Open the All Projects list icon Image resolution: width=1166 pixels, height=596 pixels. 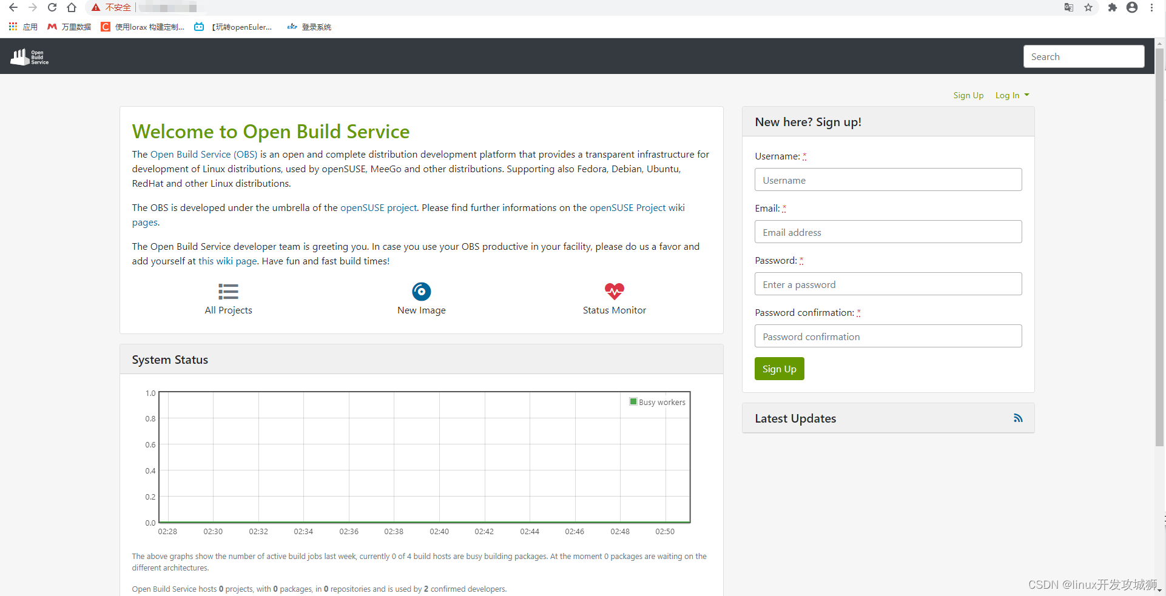click(228, 292)
